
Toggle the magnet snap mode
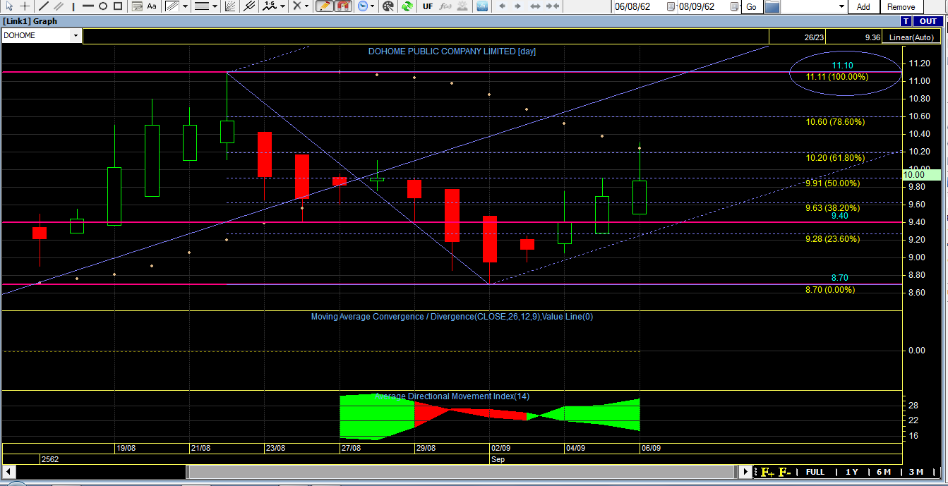pyautogui.click(x=343, y=6)
